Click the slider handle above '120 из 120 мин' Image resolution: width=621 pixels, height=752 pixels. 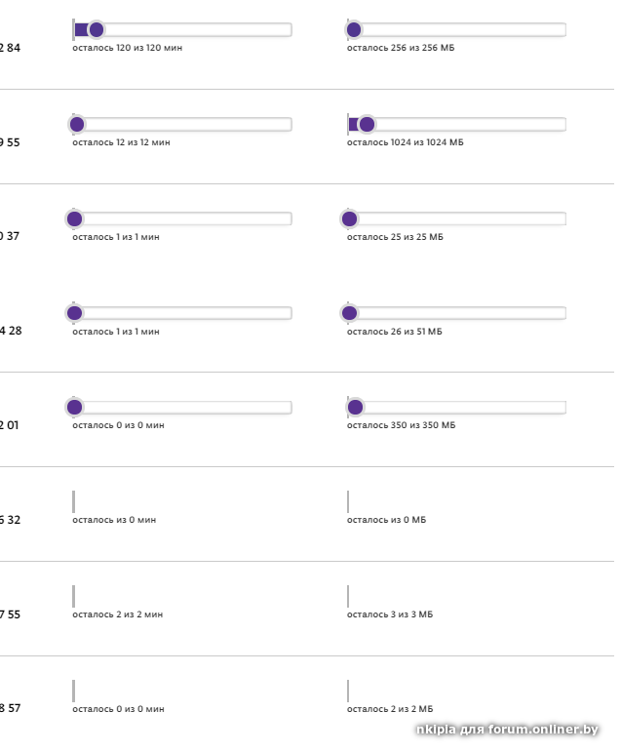[x=96, y=29]
